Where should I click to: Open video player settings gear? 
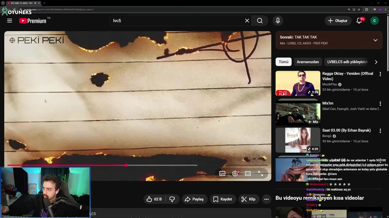coord(235,173)
